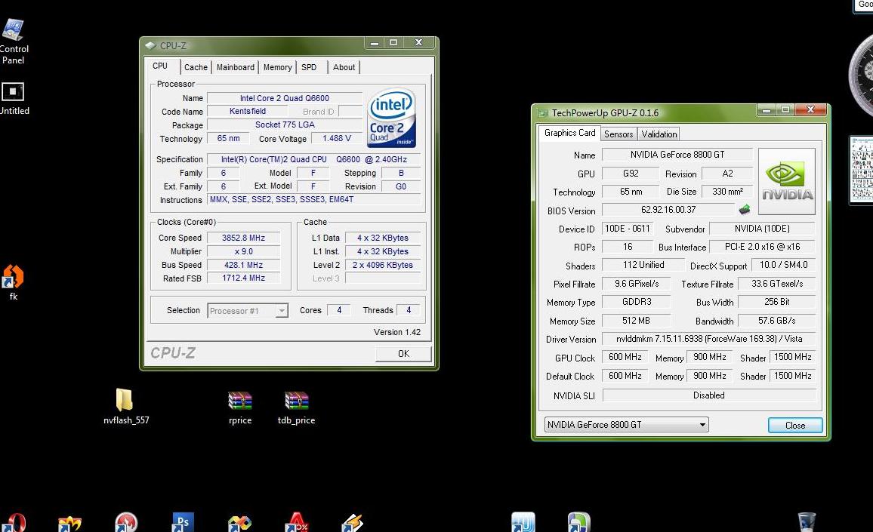Image resolution: width=873 pixels, height=532 pixels.
Task: Click the Bus Width 256 Bit field
Action: 776,302
